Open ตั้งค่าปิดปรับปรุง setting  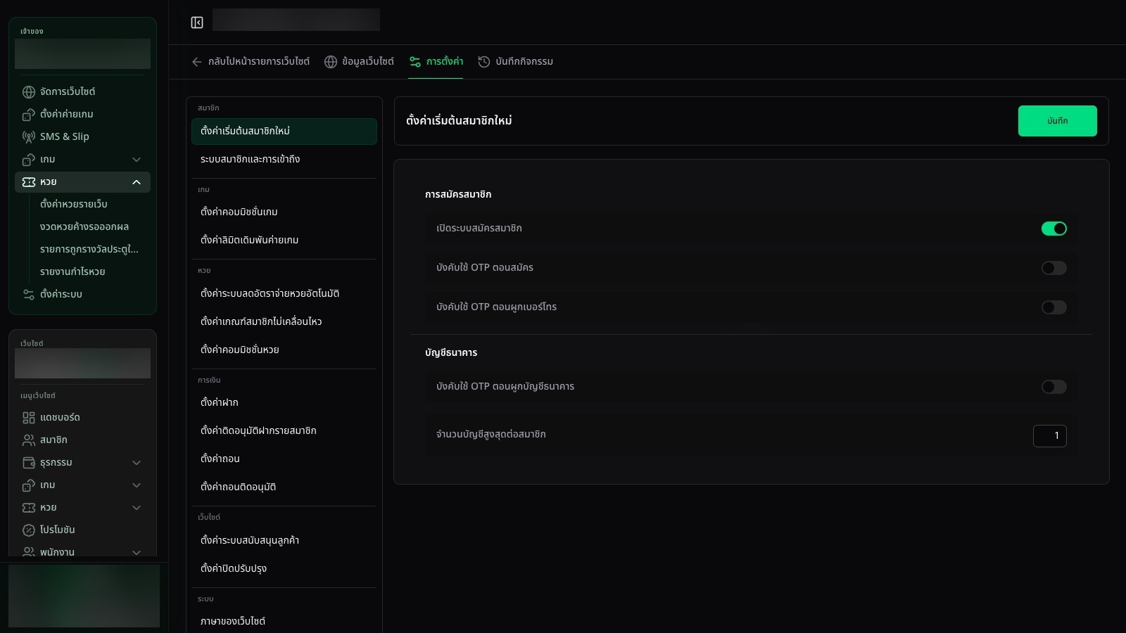tap(284, 569)
